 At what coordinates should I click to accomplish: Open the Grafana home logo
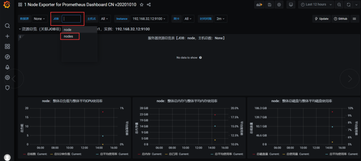click(x=7, y=5)
